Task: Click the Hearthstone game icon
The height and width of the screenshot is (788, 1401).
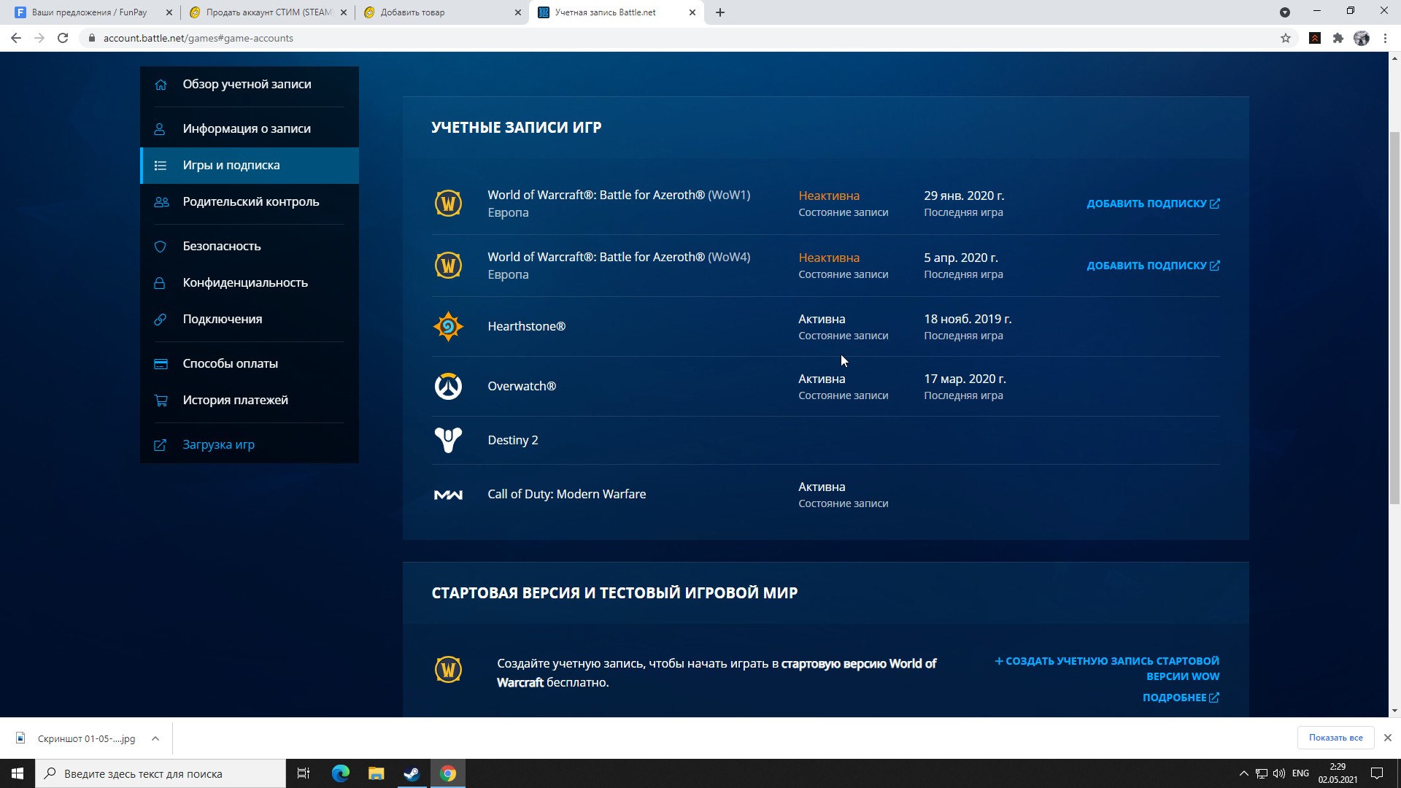Action: pos(448,326)
